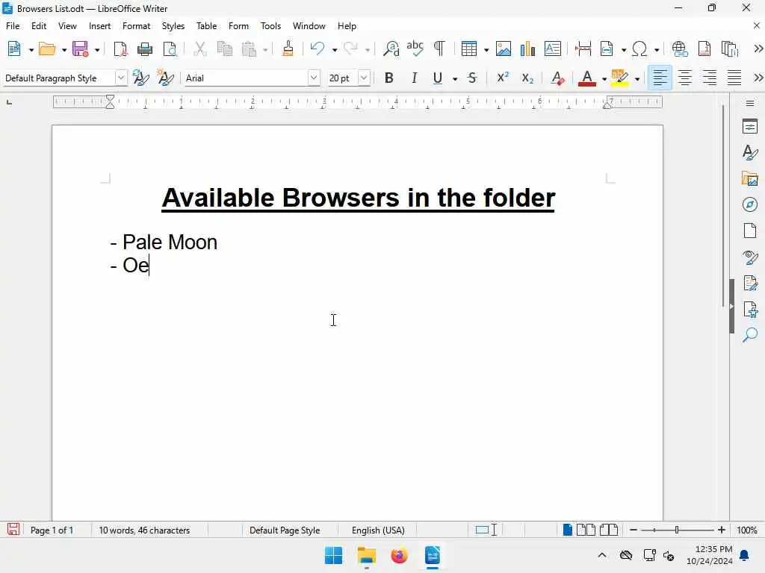Viewport: 765px width, 573px height.
Task: Open the Save As dropdown arrow
Action: point(97,49)
